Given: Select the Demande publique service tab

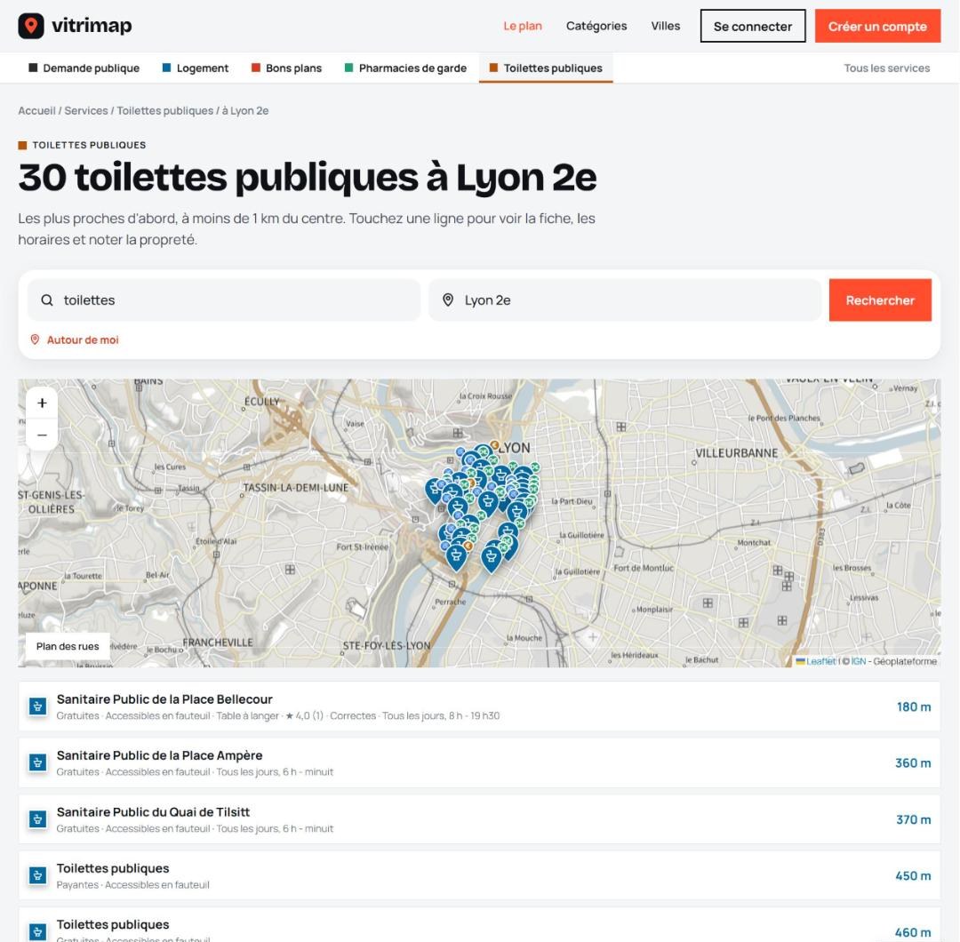Looking at the screenshot, I should click(84, 68).
